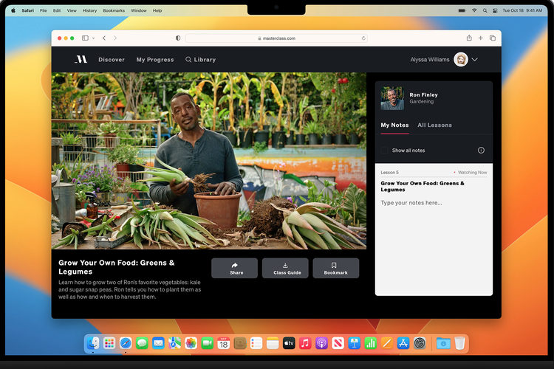Add a new Safari tab
554x369 pixels.
point(481,38)
